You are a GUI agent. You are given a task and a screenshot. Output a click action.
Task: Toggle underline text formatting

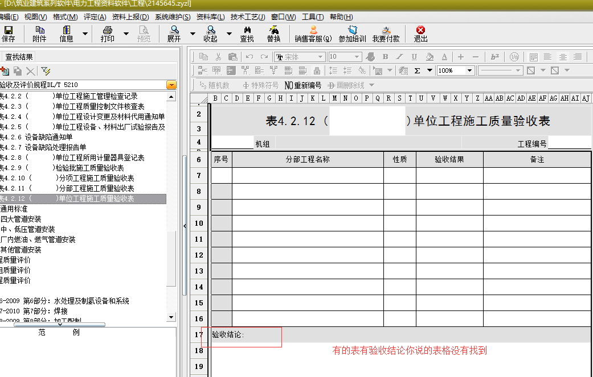[414, 57]
